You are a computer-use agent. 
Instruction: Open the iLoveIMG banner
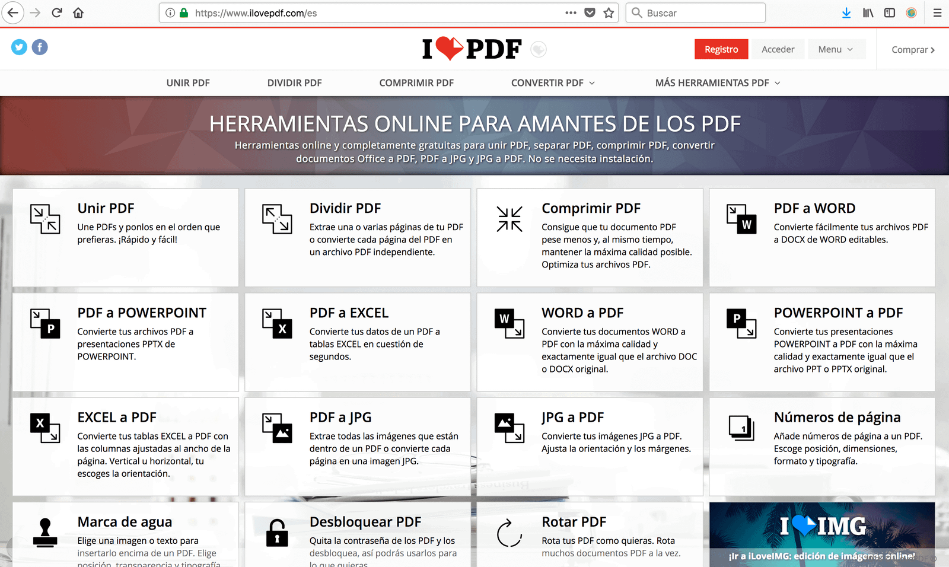[x=822, y=534]
